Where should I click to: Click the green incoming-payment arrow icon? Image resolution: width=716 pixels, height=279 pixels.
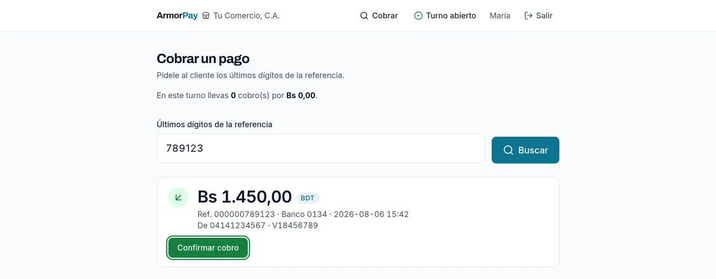click(x=178, y=198)
